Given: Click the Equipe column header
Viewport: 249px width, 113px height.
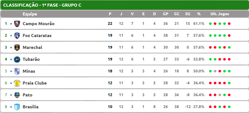Looking at the screenshot, I should [x=30, y=14].
